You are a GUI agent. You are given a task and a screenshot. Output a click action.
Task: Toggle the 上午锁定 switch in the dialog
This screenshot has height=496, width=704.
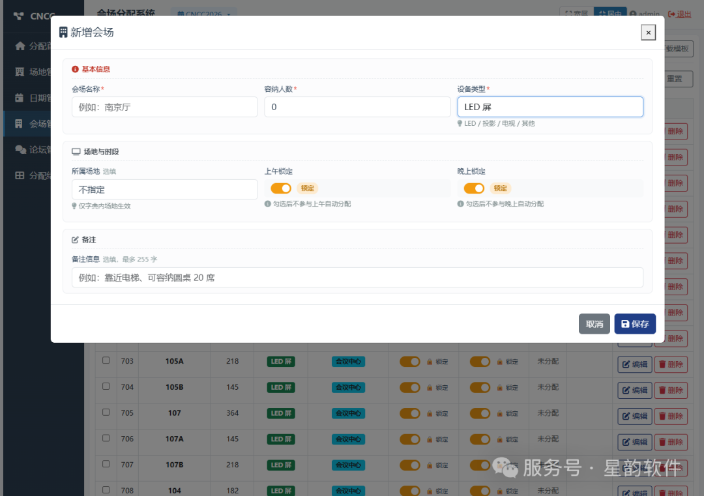coord(281,188)
